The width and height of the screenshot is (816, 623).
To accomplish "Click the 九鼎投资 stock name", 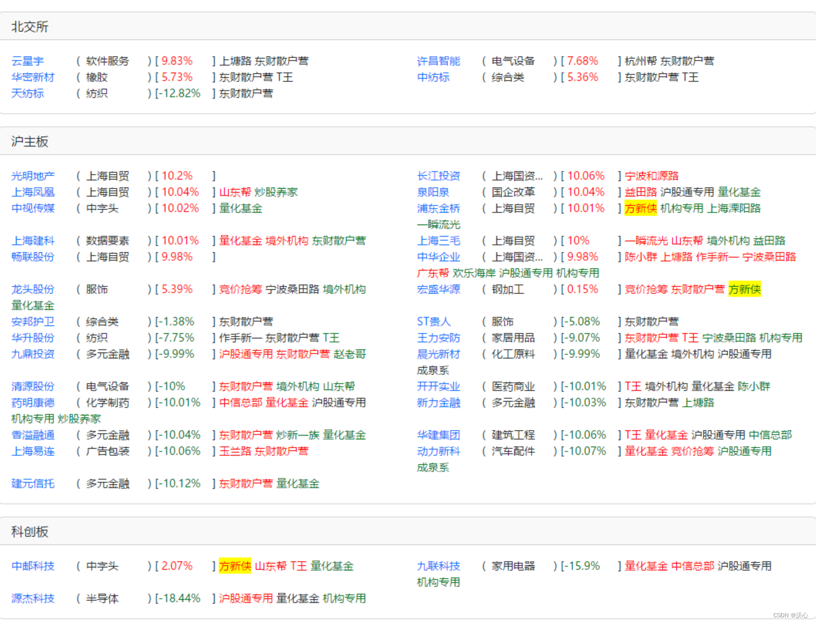I will tap(33, 354).
